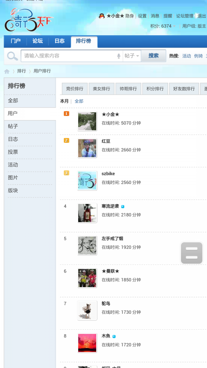207x368 pixels.
Task: Expand the 积分 6374 dropdown arrow
Action: pyautogui.click(x=174, y=26)
